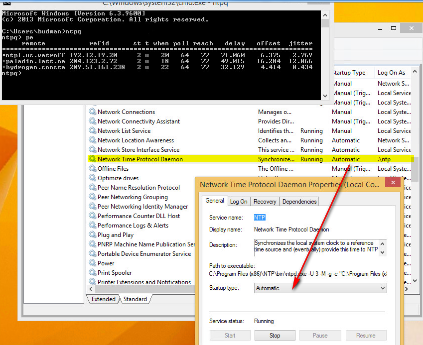Click the Network Store Interface Service icon
This screenshot has height=345, width=423.
pyautogui.click(x=93, y=149)
